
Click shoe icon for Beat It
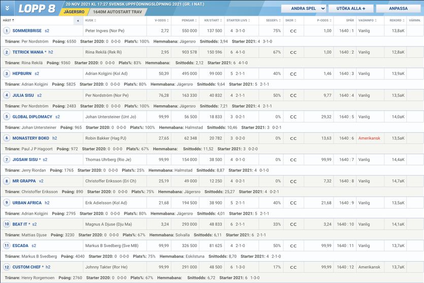coord(293,224)
